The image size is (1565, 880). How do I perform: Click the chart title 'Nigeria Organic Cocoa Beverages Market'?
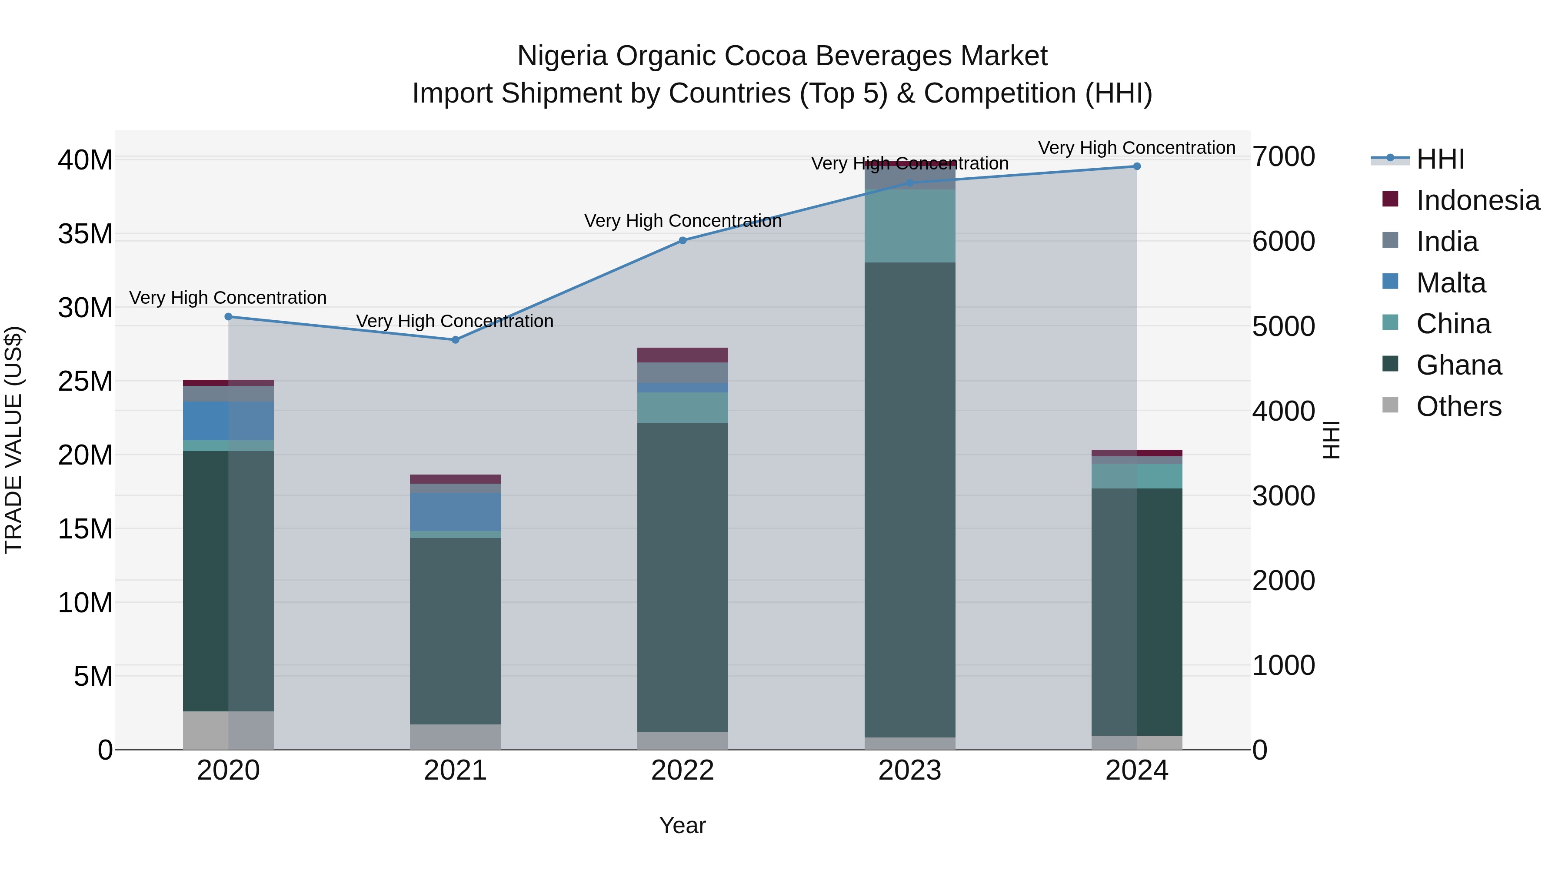pos(782,56)
